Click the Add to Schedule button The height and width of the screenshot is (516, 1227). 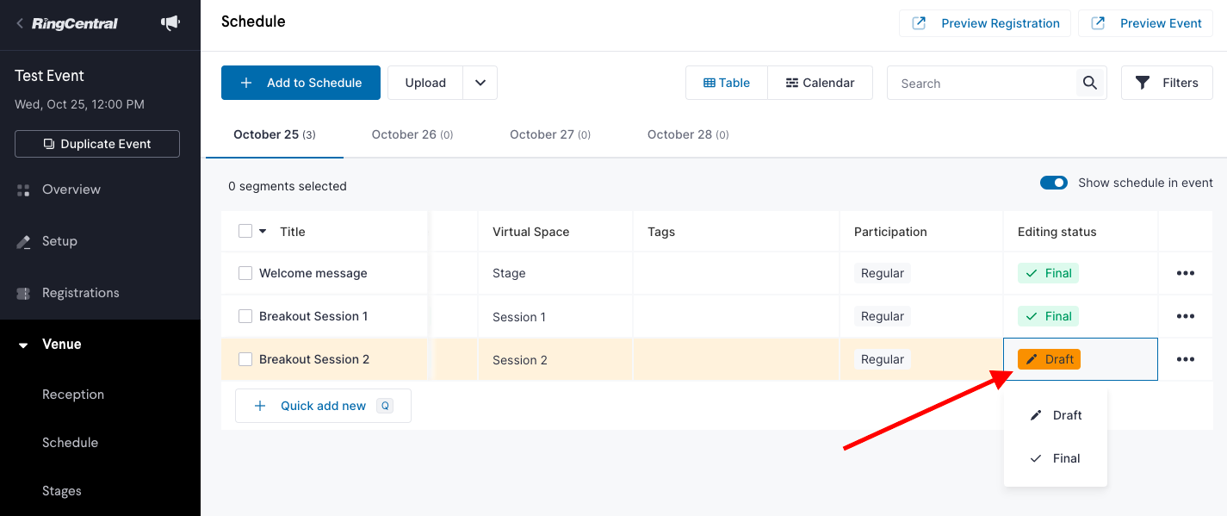pos(301,83)
